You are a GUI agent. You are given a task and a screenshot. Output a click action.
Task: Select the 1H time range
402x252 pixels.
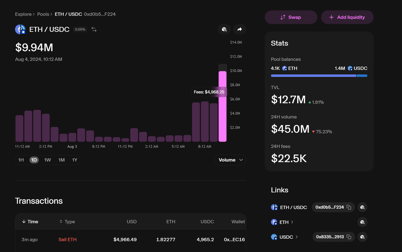[x=21, y=160]
